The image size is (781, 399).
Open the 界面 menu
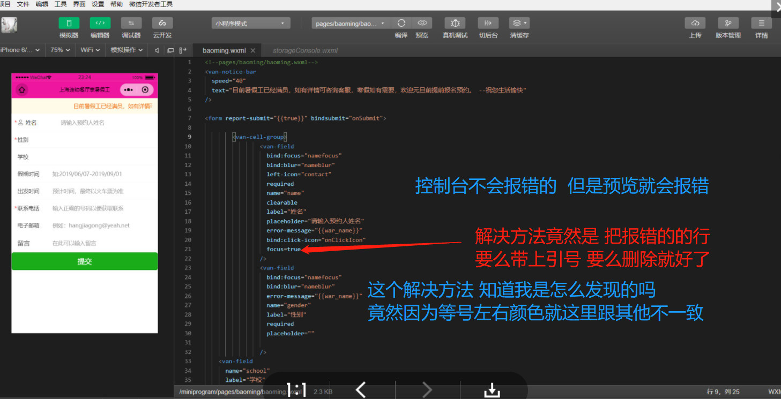[x=79, y=4]
